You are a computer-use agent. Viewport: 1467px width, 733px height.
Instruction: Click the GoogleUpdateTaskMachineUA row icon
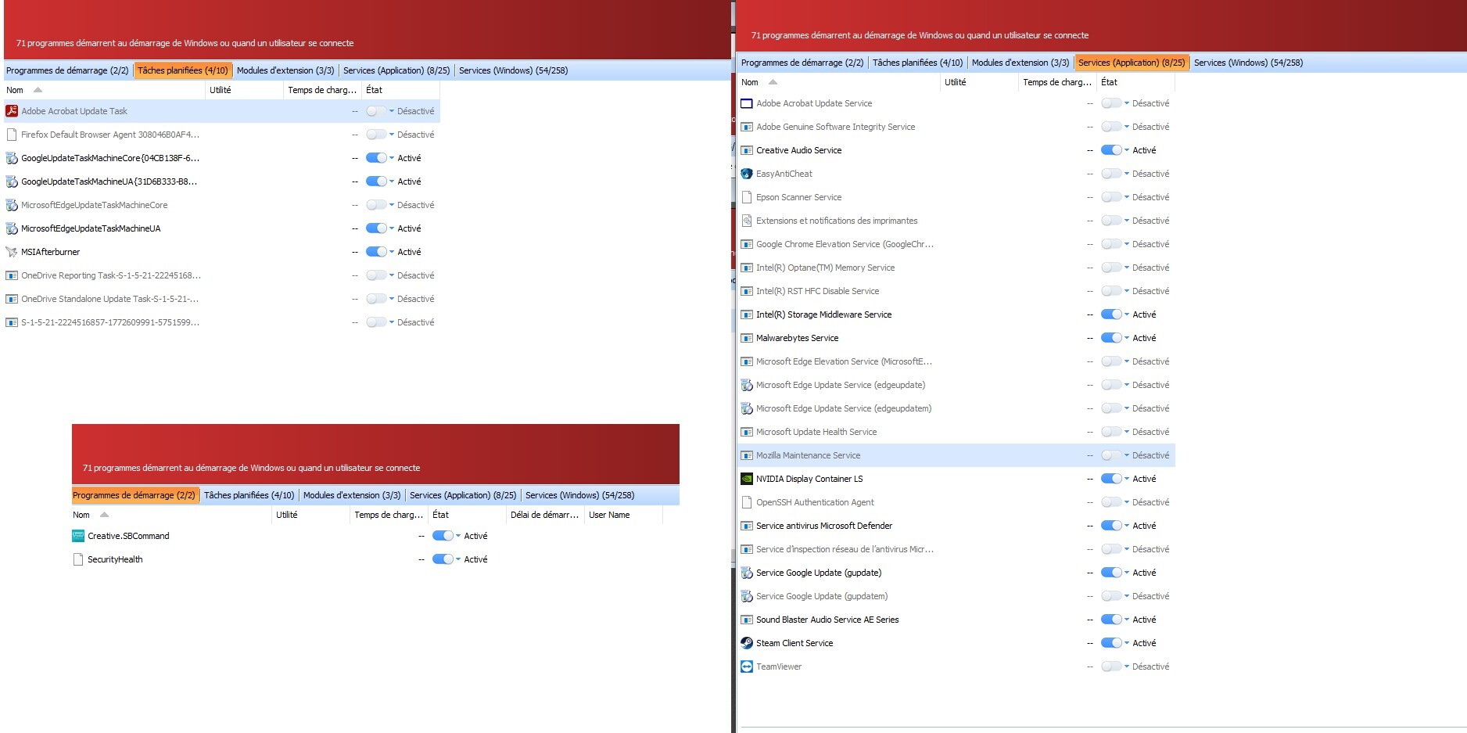click(x=12, y=181)
